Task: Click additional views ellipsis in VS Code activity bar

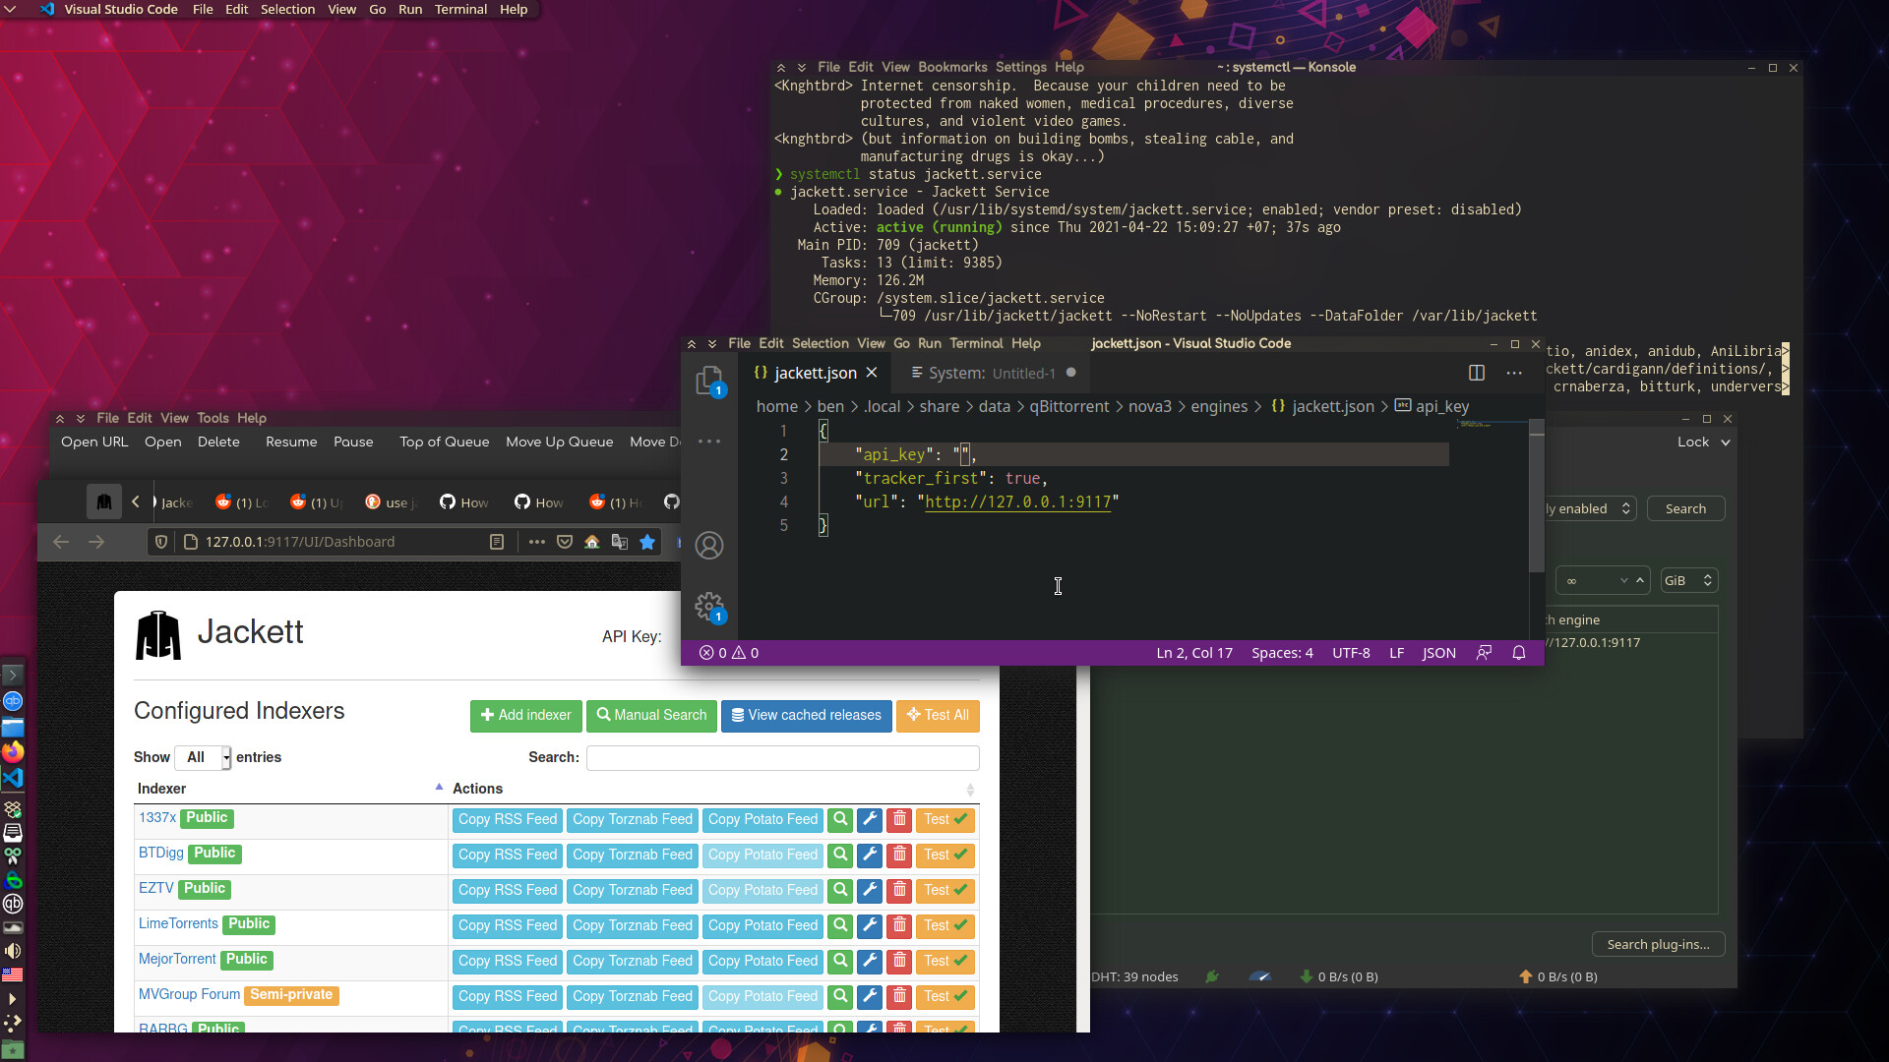Action: [x=709, y=442]
